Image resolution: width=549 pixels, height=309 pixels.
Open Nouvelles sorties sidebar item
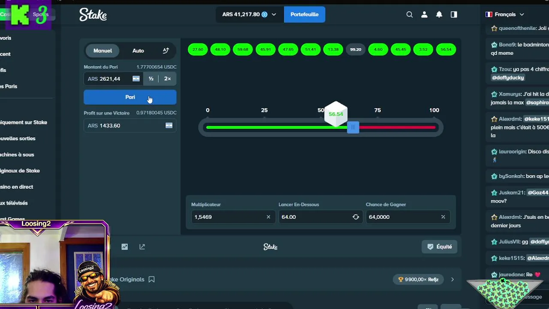coord(18,139)
